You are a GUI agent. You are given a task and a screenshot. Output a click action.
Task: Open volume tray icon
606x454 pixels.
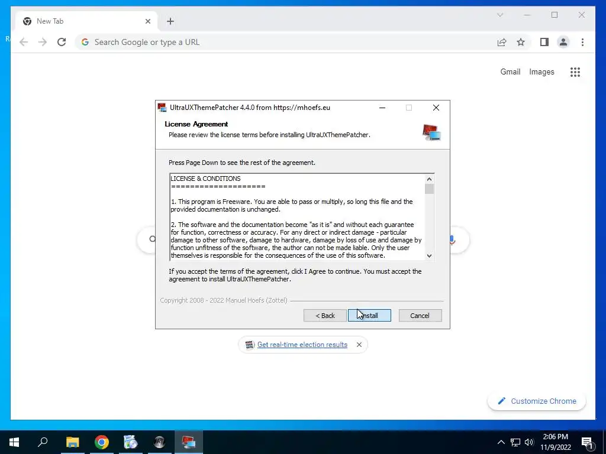529,442
